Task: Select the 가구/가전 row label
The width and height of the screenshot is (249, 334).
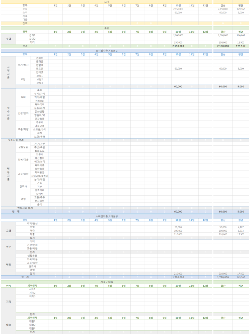Action: click(40, 144)
